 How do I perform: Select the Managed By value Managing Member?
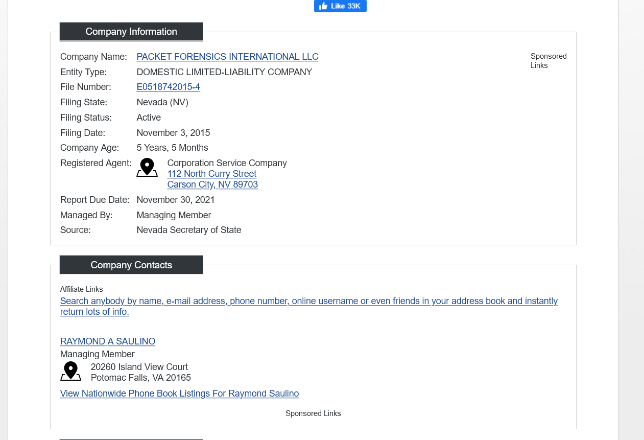[174, 215]
